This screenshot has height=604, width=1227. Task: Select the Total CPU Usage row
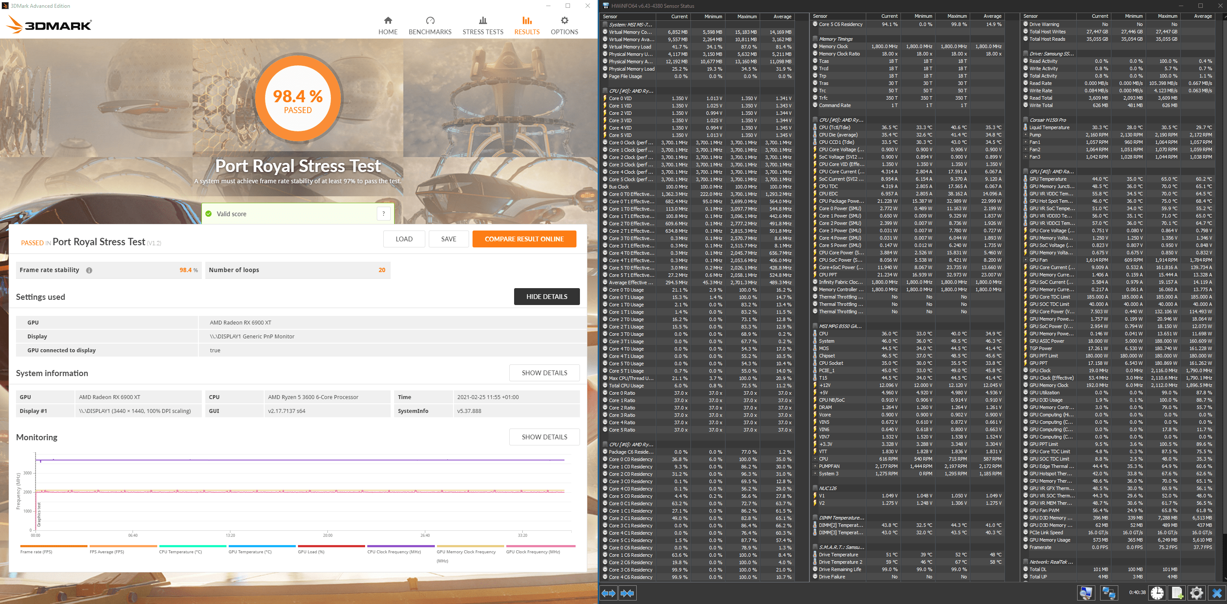[697, 386]
